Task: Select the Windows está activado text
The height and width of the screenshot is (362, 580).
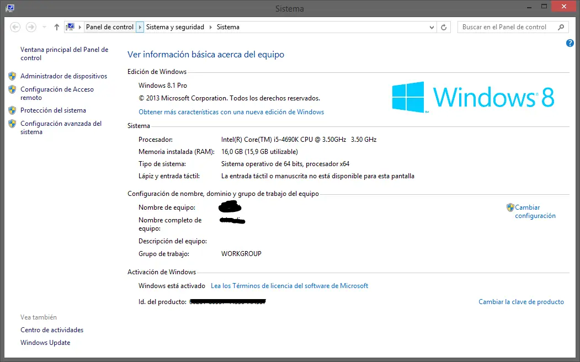Action: (172, 286)
